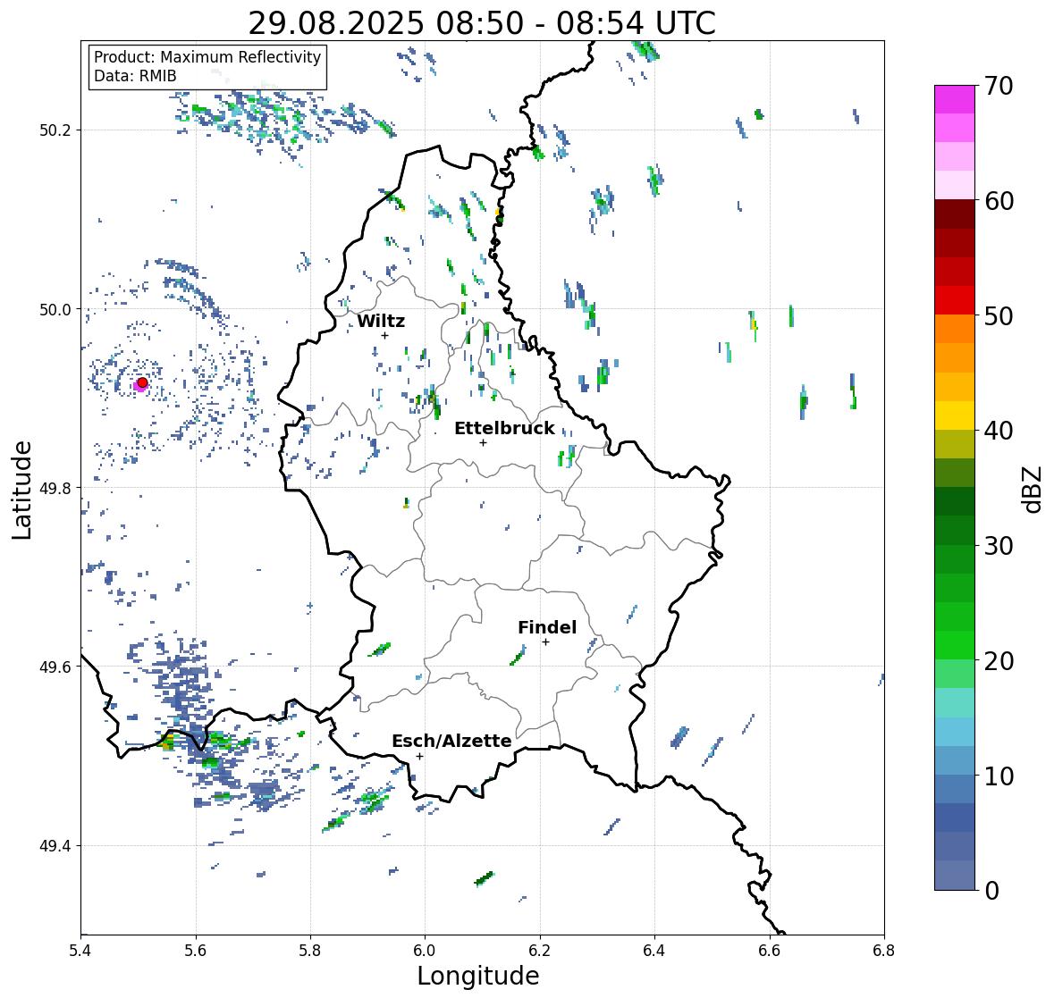Select the Ettelbruck city label

click(x=505, y=428)
